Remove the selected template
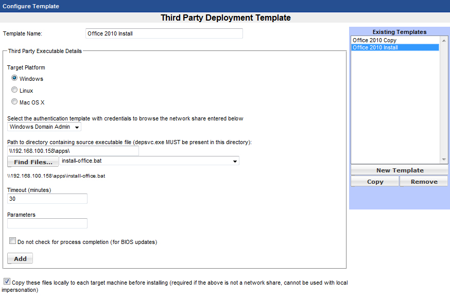This screenshot has width=450, height=298. click(x=424, y=181)
